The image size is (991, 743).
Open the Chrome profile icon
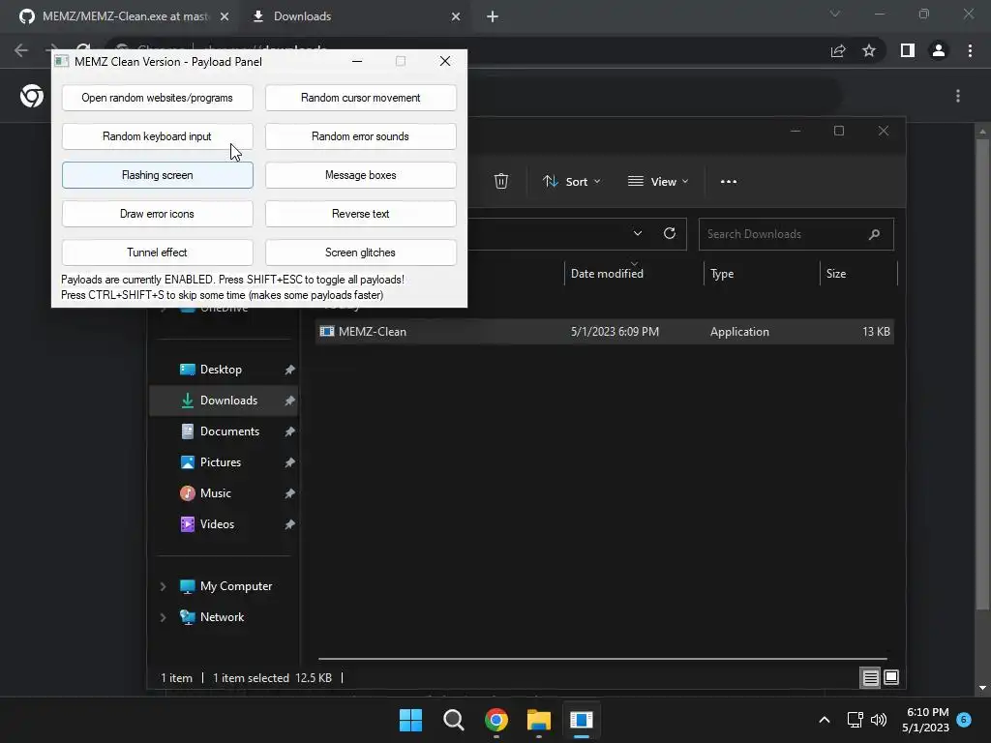[939, 50]
